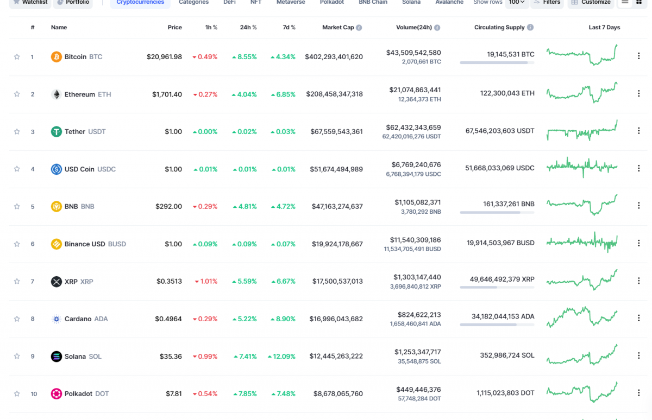Open more options menu for XRP row
This screenshot has height=420, width=652.
pos(639,281)
